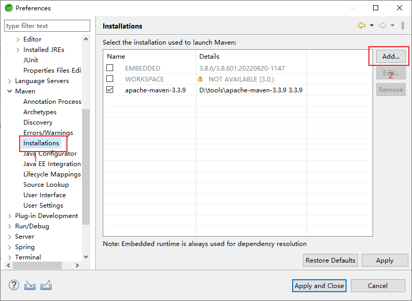This screenshot has height=301, width=412.
Task: Open Discovery under Maven
Action: (38, 122)
